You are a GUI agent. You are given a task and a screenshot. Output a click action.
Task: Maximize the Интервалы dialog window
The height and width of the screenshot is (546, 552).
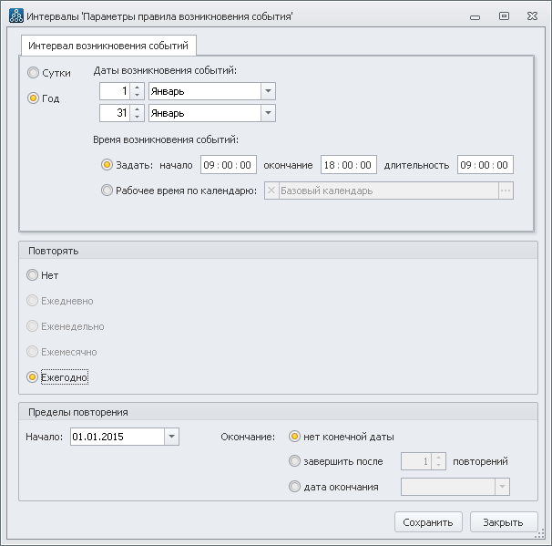pos(504,16)
